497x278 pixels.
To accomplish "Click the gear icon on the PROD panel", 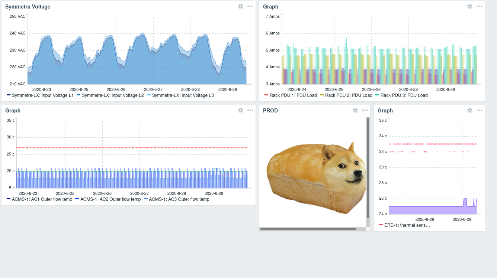I will (355, 110).
